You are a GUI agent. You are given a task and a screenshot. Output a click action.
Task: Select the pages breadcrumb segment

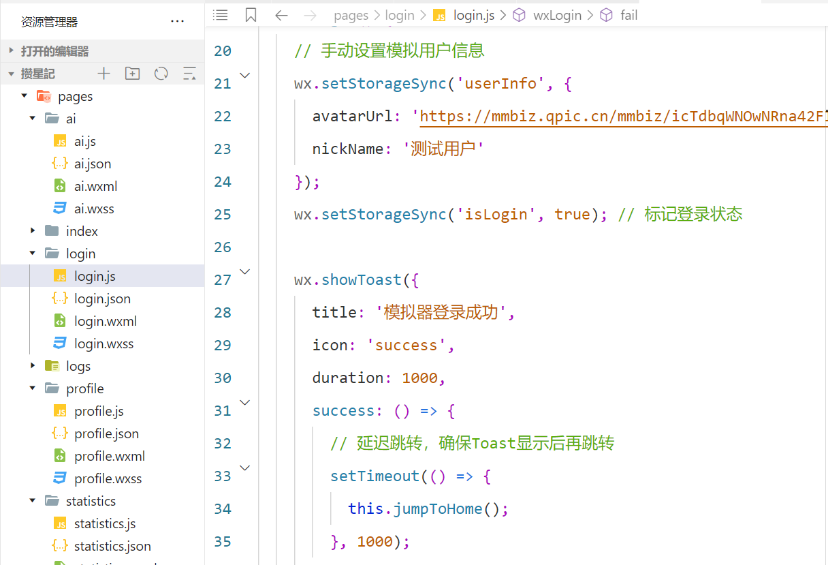point(351,15)
